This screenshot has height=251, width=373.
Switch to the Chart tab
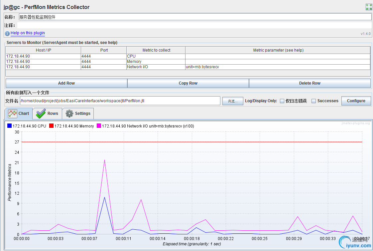pyautogui.click(x=19, y=114)
